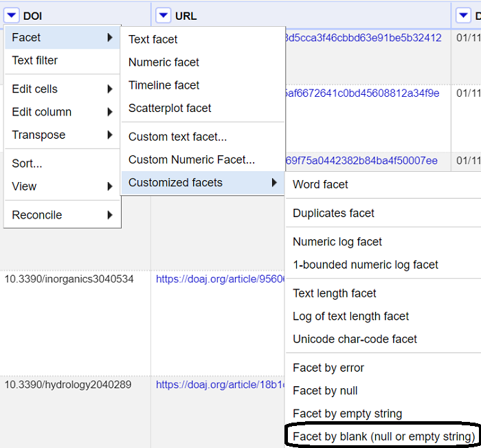Open Custom text facet dialog
This screenshot has height=448, width=481.
177,137
